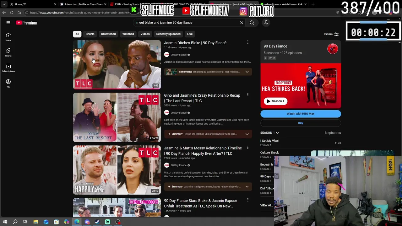Image resolution: width=402 pixels, height=226 pixels.
Task: Click the YouTube Premium logo
Action: pos(27,23)
